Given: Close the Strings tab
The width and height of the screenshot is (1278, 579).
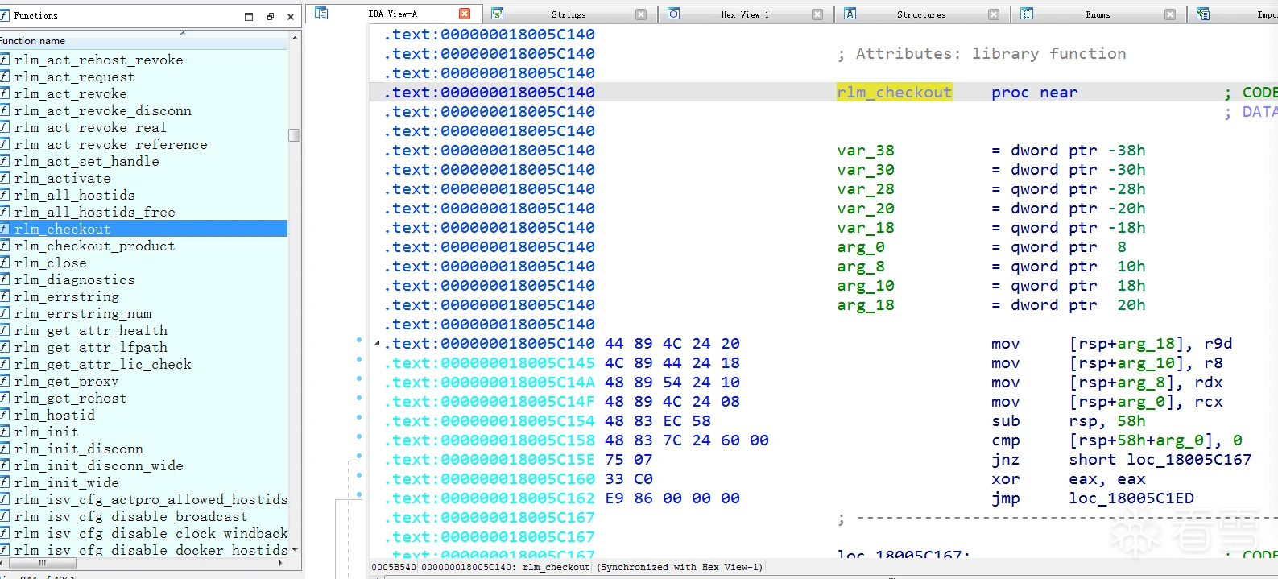Looking at the screenshot, I should pyautogui.click(x=641, y=14).
